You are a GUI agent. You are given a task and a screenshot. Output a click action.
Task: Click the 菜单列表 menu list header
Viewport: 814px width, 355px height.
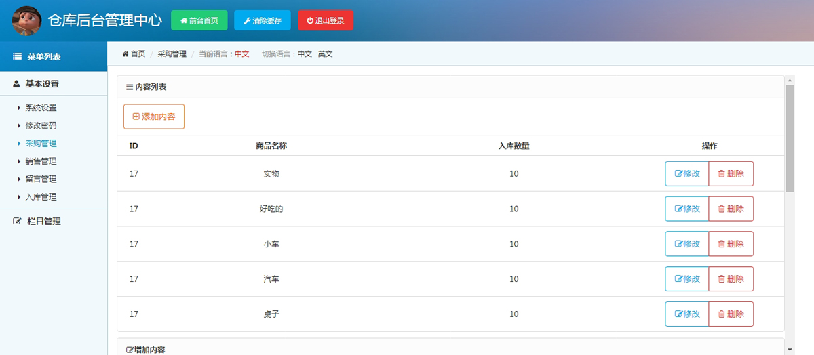click(x=54, y=56)
